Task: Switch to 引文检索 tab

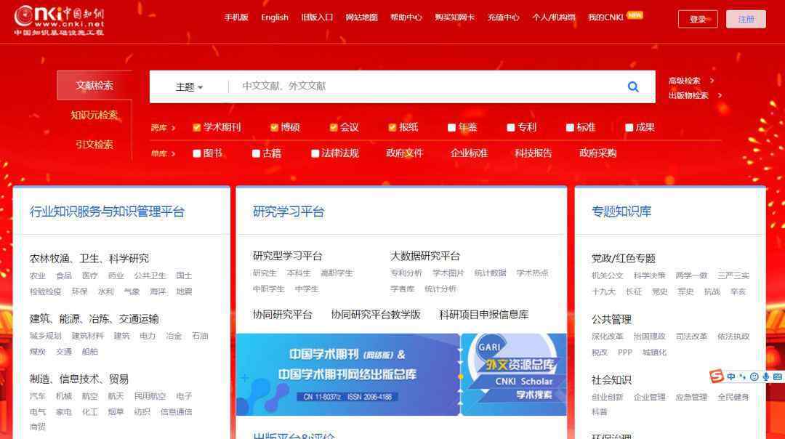Action: tap(94, 145)
